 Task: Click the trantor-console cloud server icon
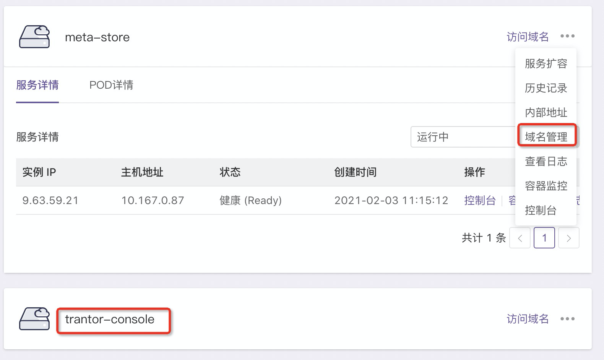[35, 319]
